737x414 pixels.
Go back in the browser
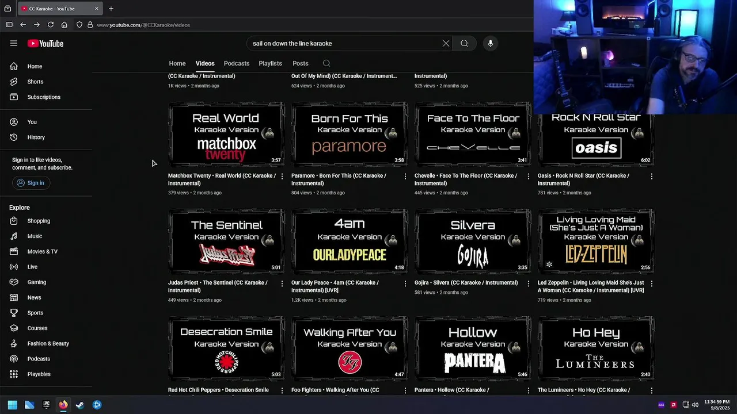tap(23, 25)
